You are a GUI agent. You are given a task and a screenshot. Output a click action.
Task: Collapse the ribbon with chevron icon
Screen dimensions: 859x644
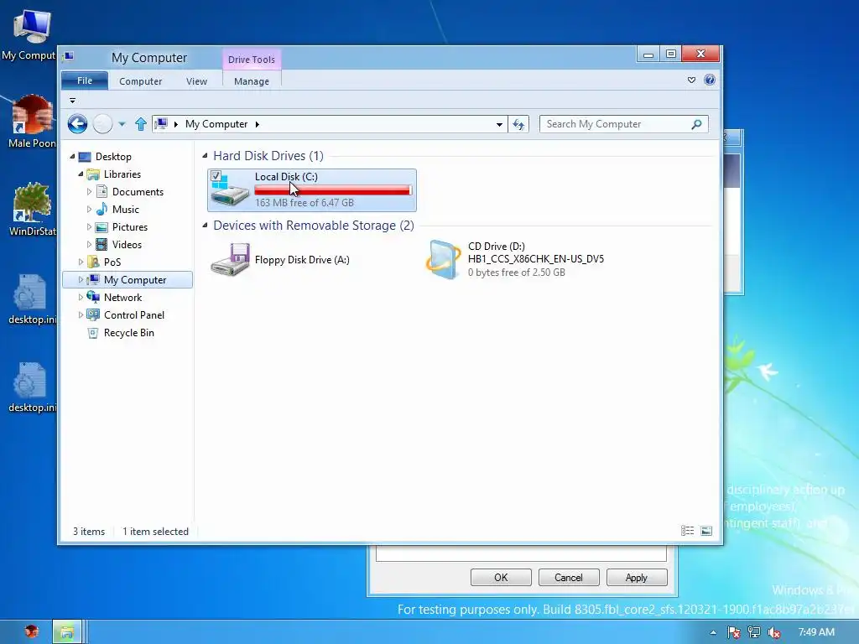click(x=691, y=80)
